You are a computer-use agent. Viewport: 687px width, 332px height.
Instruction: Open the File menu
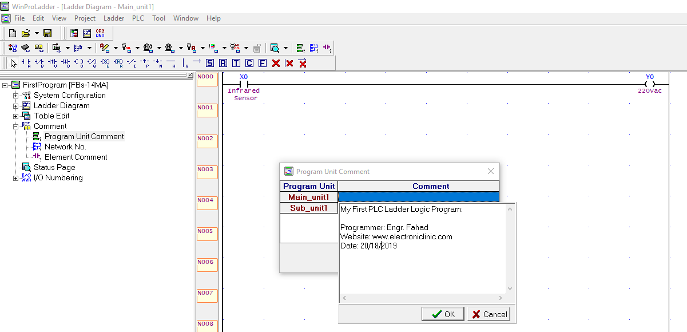(19, 18)
